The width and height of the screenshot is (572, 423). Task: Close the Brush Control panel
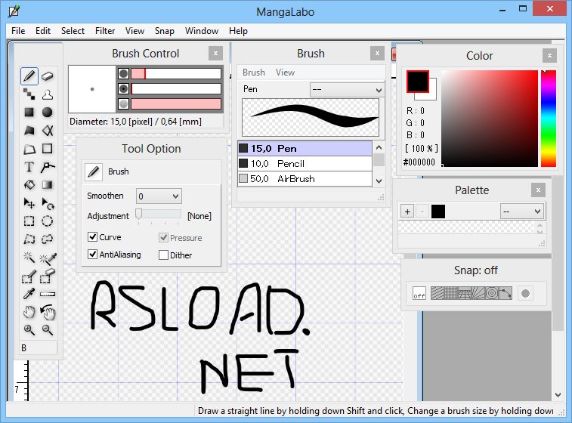click(215, 53)
